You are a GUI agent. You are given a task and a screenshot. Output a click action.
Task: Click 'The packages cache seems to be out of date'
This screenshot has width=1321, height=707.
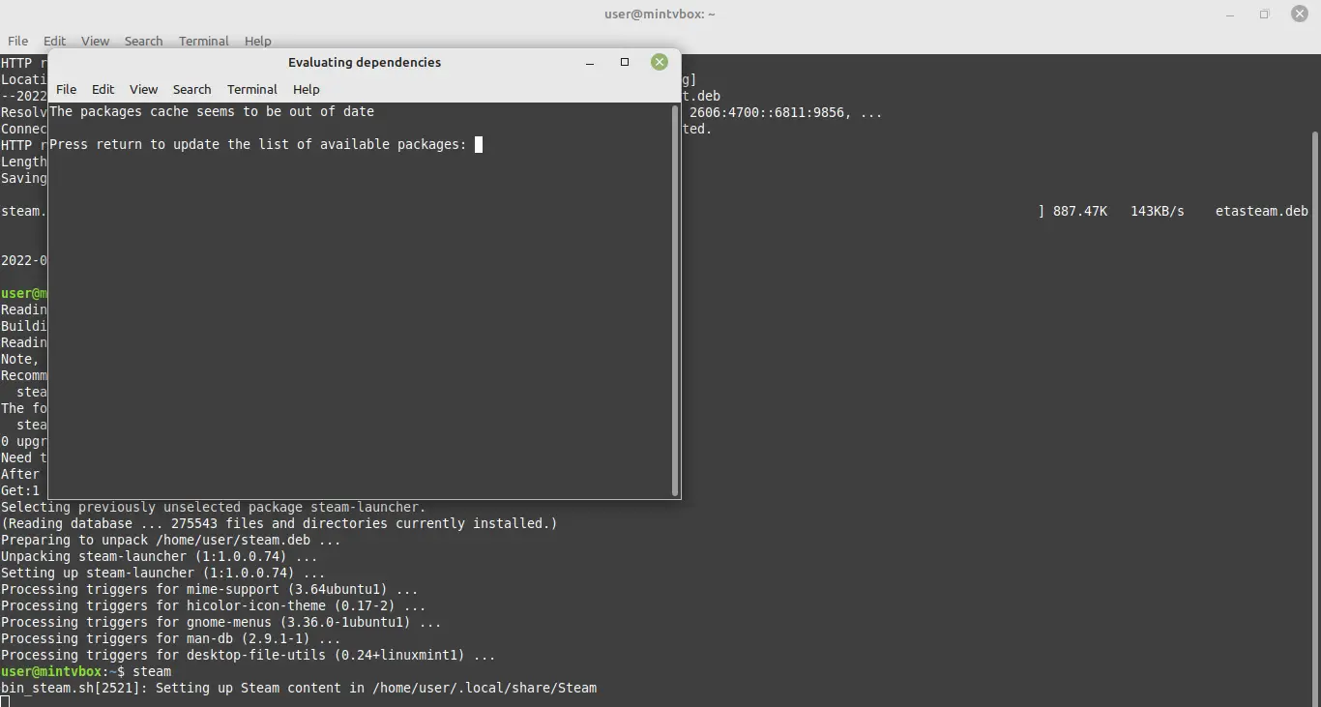[212, 111]
